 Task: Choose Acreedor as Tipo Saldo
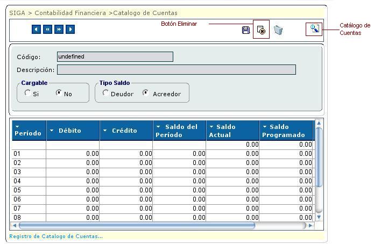point(145,92)
